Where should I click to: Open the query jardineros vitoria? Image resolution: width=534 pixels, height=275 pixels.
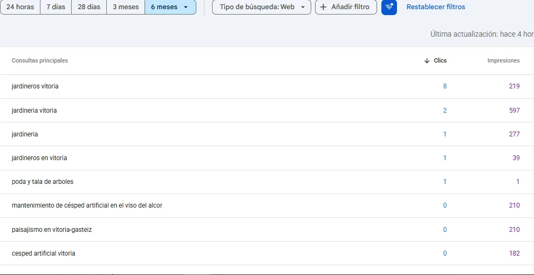click(35, 86)
